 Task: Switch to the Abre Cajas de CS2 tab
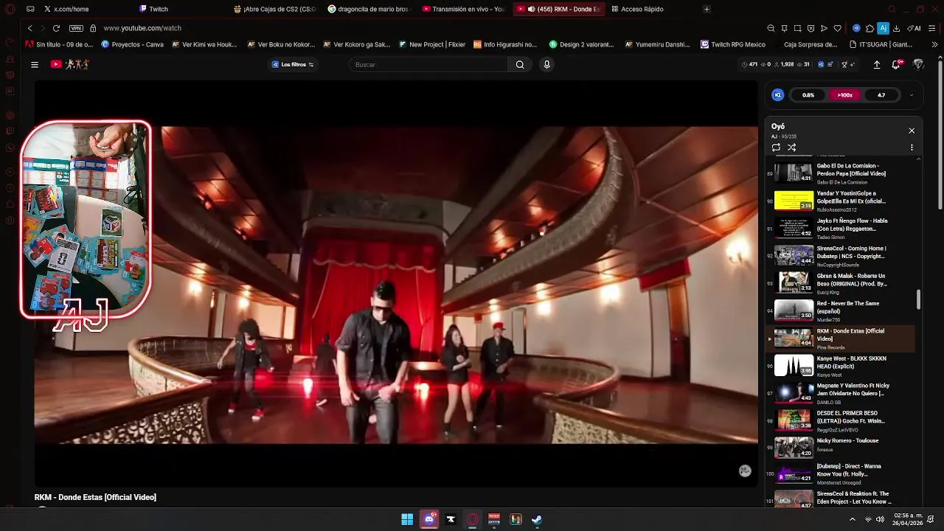click(x=274, y=9)
